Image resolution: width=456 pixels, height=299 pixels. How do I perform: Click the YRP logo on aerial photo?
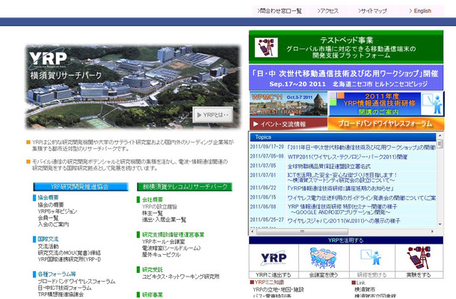tap(48, 59)
